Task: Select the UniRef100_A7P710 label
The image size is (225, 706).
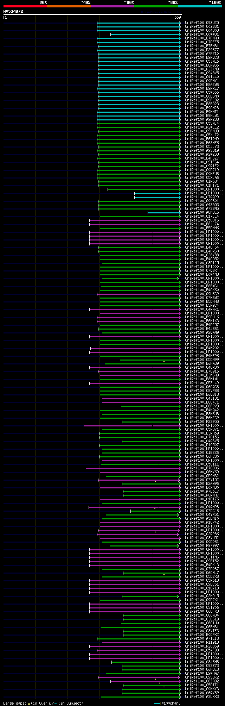Action: coord(202,54)
